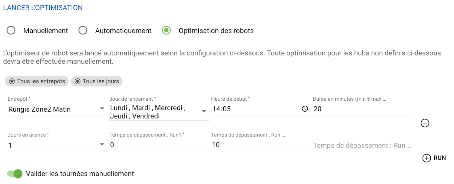The width and height of the screenshot is (454, 184).
Task: Expand the Jour de lancement dropdown
Action: pyautogui.click(x=204, y=111)
